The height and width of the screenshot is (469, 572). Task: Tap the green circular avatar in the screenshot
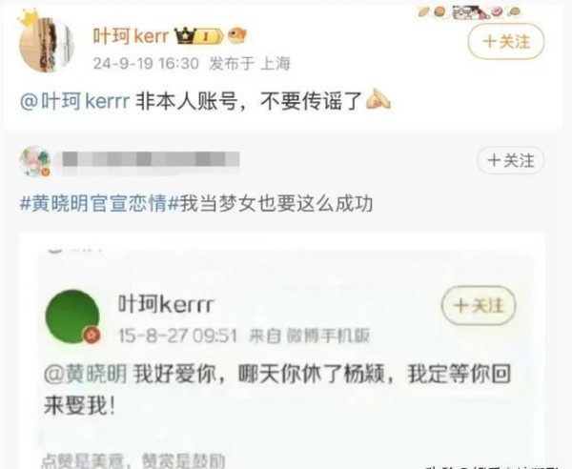point(72,316)
